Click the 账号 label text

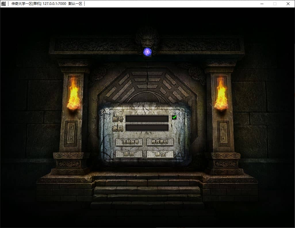point(118,119)
